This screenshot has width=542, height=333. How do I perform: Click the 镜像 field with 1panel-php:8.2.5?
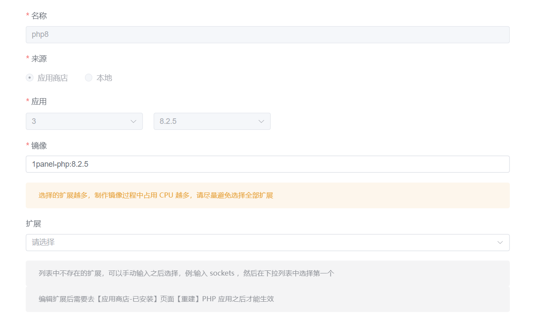click(x=267, y=164)
